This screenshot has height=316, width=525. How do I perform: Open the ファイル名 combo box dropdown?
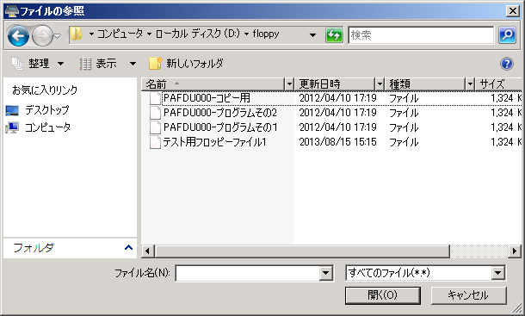[x=325, y=273]
